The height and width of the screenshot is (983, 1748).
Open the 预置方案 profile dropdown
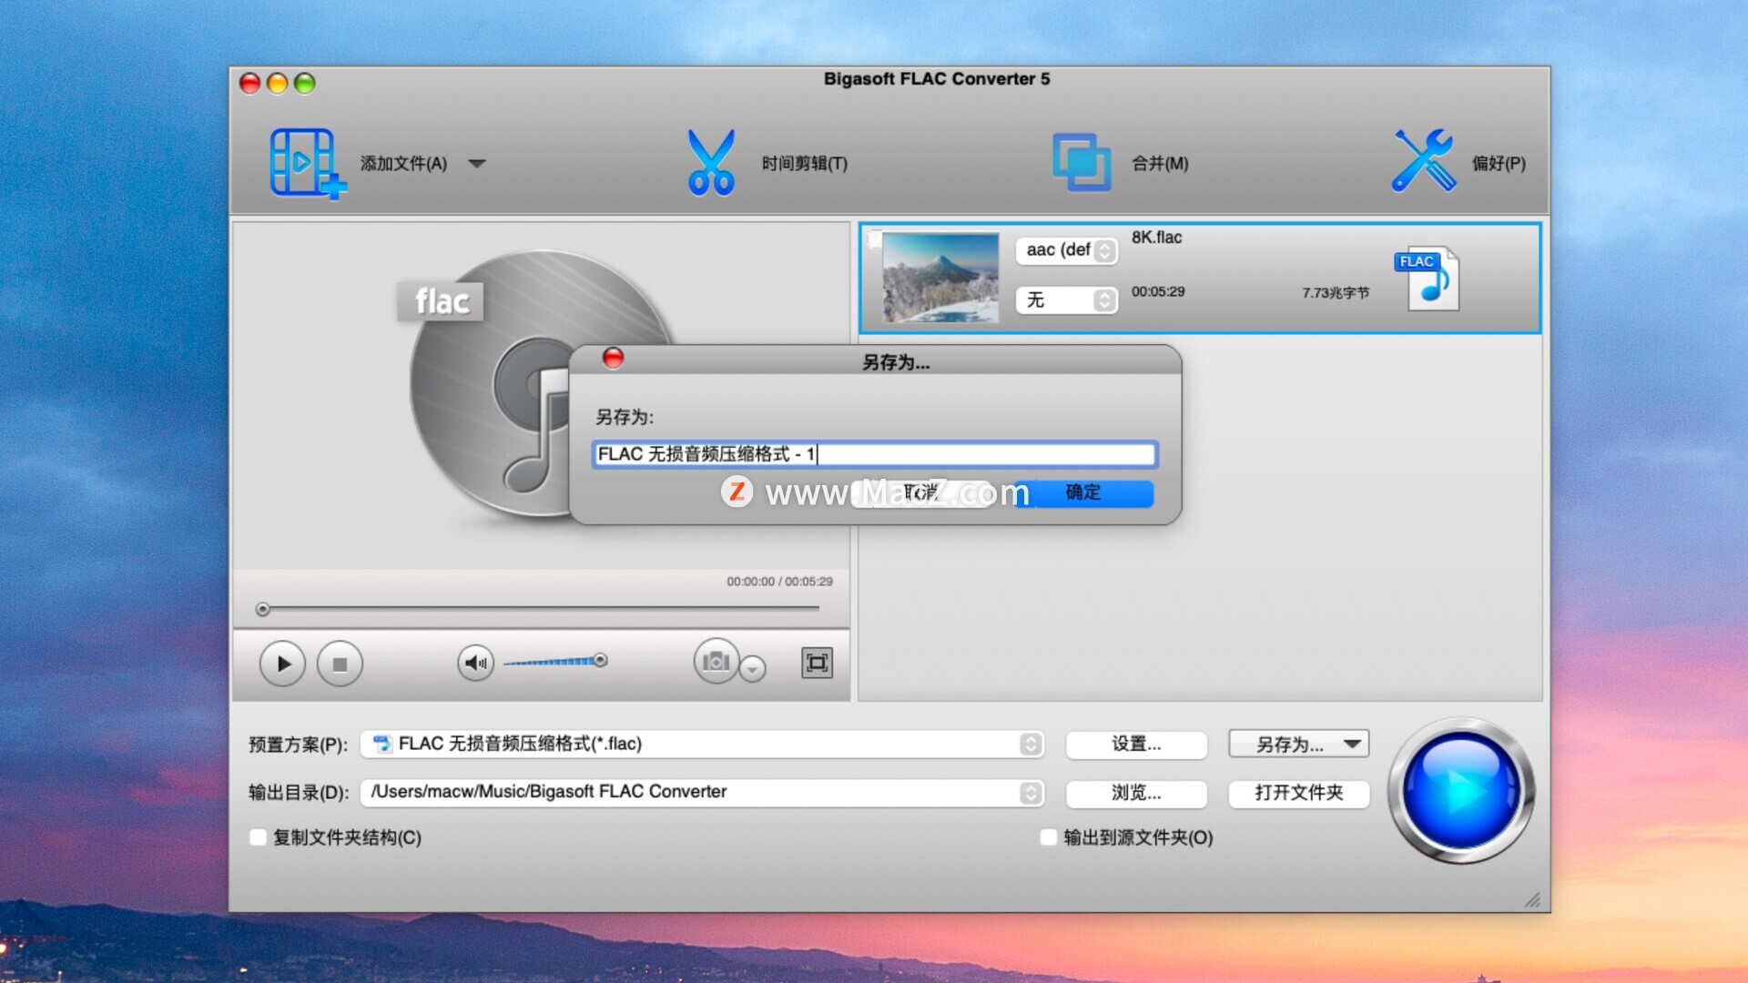[701, 745]
